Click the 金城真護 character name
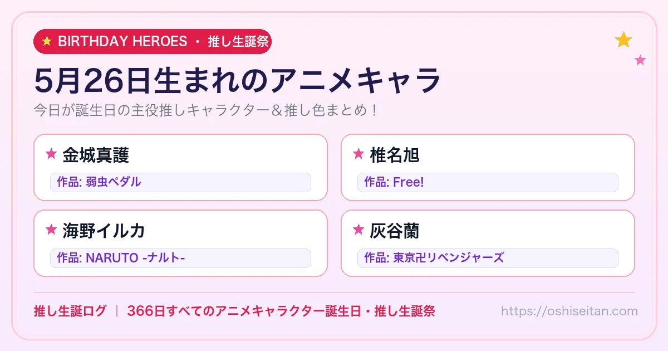The height and width of the screenshot is (351, 668). pyautogui.click(x=96, y=154)
